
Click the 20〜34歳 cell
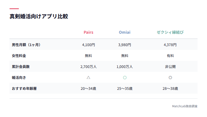88,89
